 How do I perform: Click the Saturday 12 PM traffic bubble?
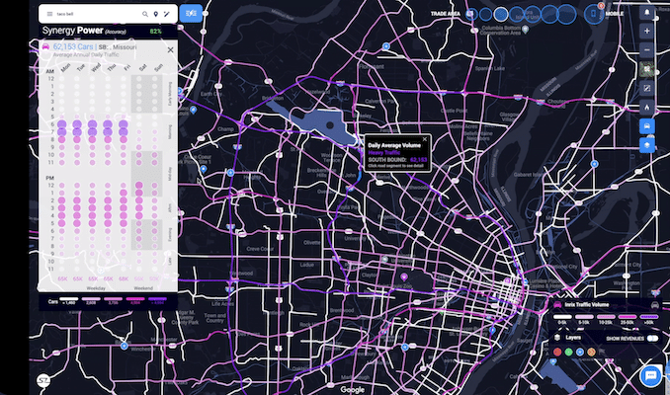[x=139, y=186]
